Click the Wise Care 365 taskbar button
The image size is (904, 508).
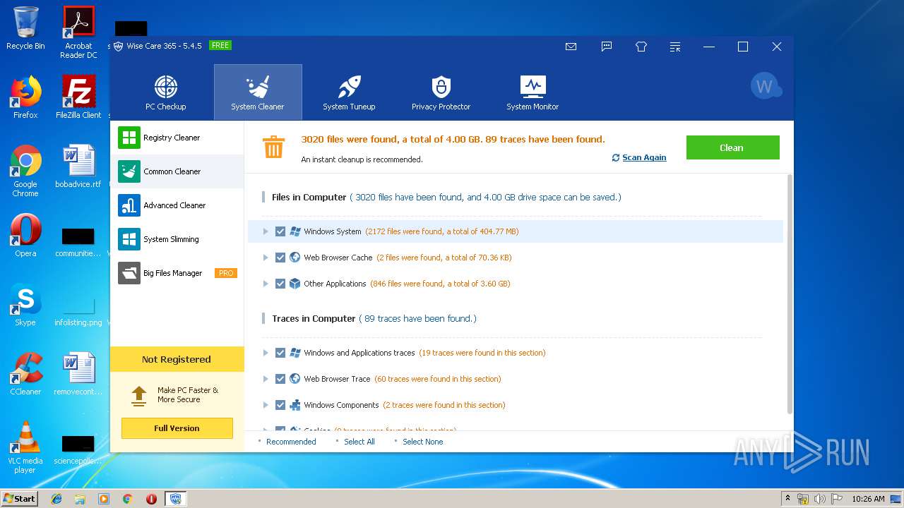[175, 498]
